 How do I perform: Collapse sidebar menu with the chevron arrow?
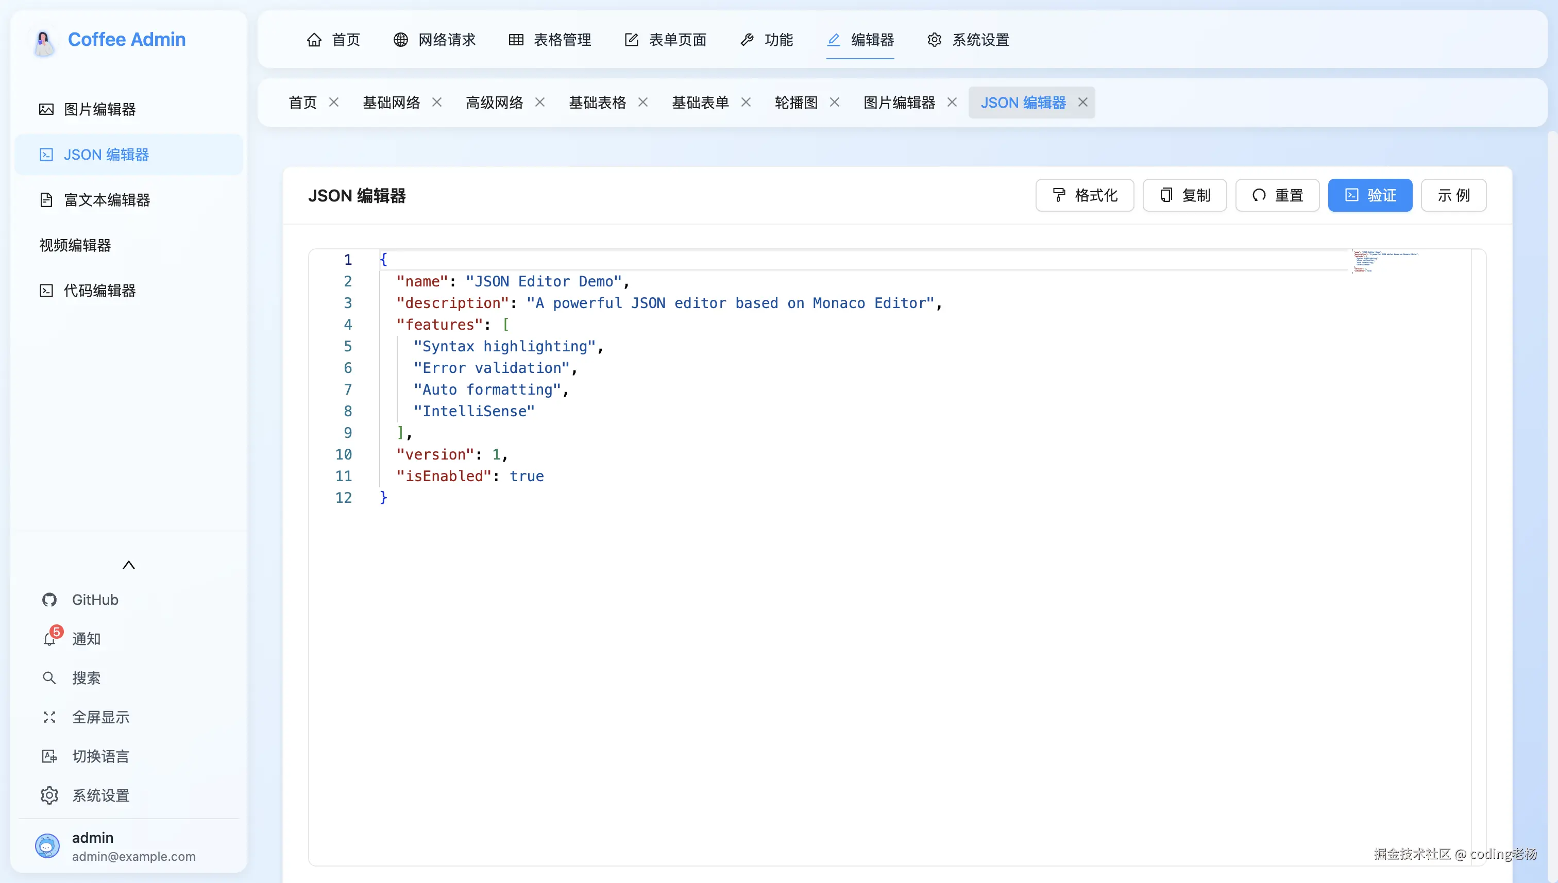tap(129, 565)
